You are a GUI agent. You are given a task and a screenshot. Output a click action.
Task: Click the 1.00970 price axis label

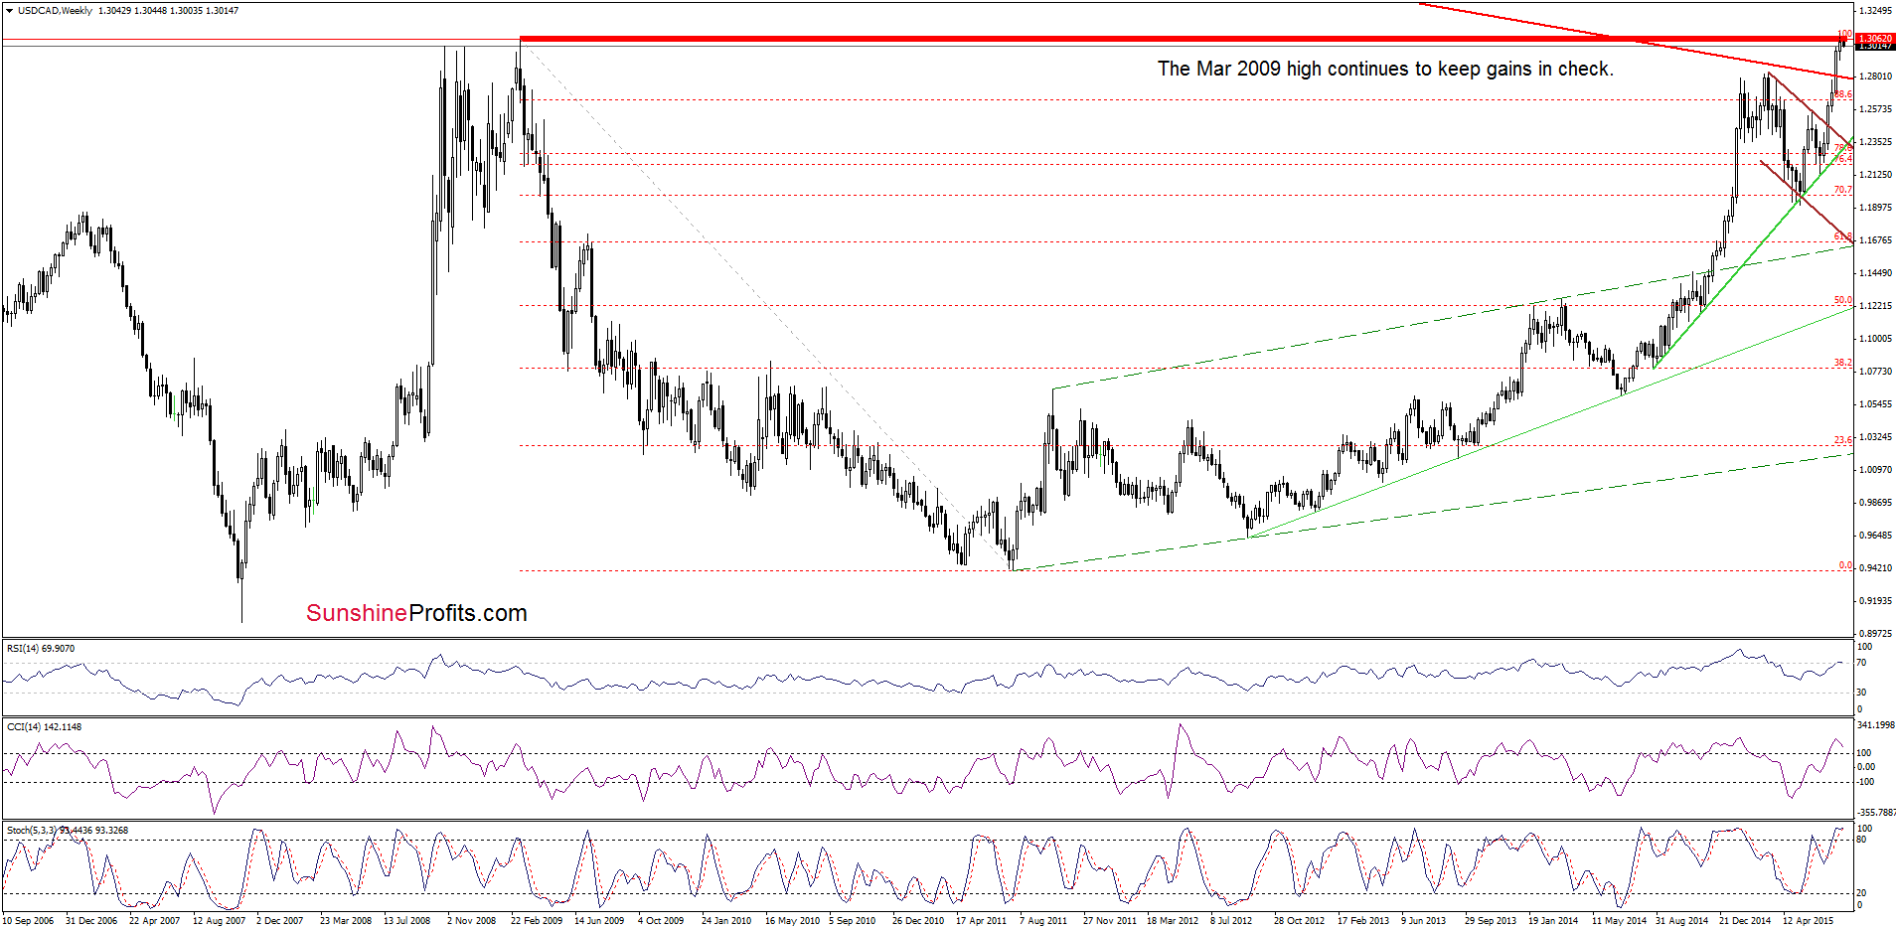pos(1875,470)
